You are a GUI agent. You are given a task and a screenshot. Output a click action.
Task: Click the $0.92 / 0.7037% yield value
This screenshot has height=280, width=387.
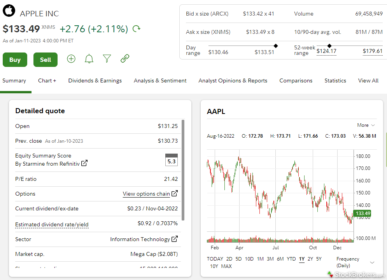(x=158, y=224)
